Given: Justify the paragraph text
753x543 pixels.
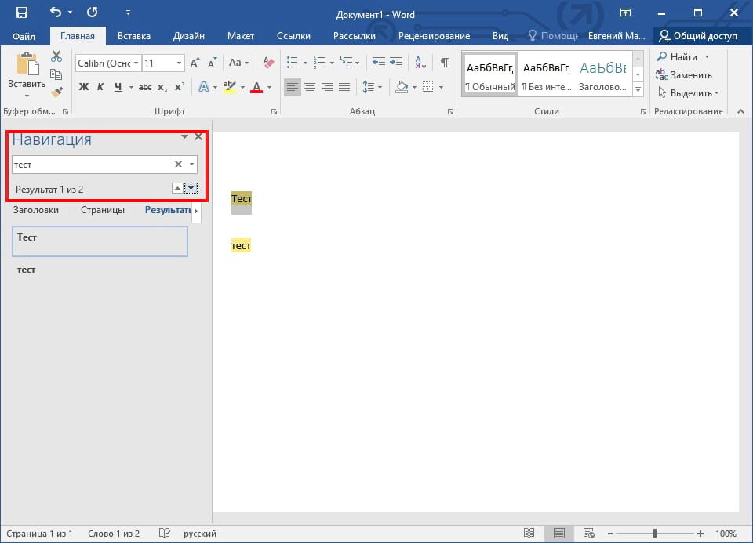Looking at the screenshot, I should 344,87.
